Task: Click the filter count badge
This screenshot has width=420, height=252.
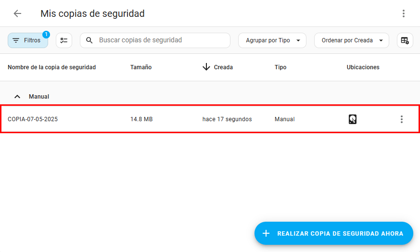Action: pos(46,34)
